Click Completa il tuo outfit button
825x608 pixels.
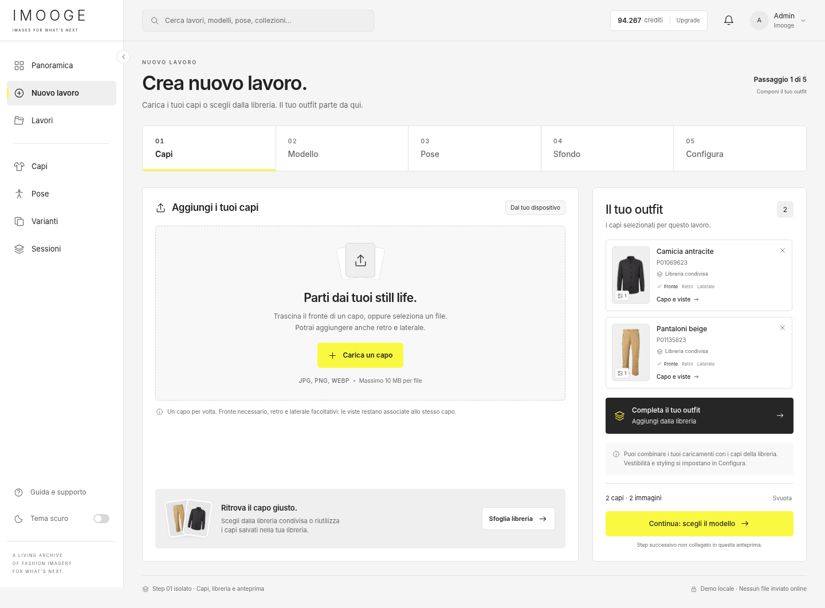click(699, 415)
